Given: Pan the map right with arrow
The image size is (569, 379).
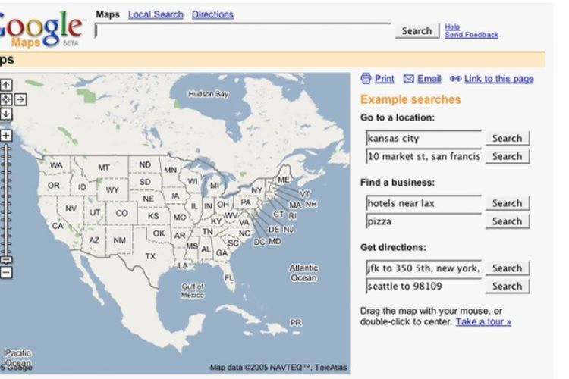Looking at the screenshot, I should [x=20, y=99].
